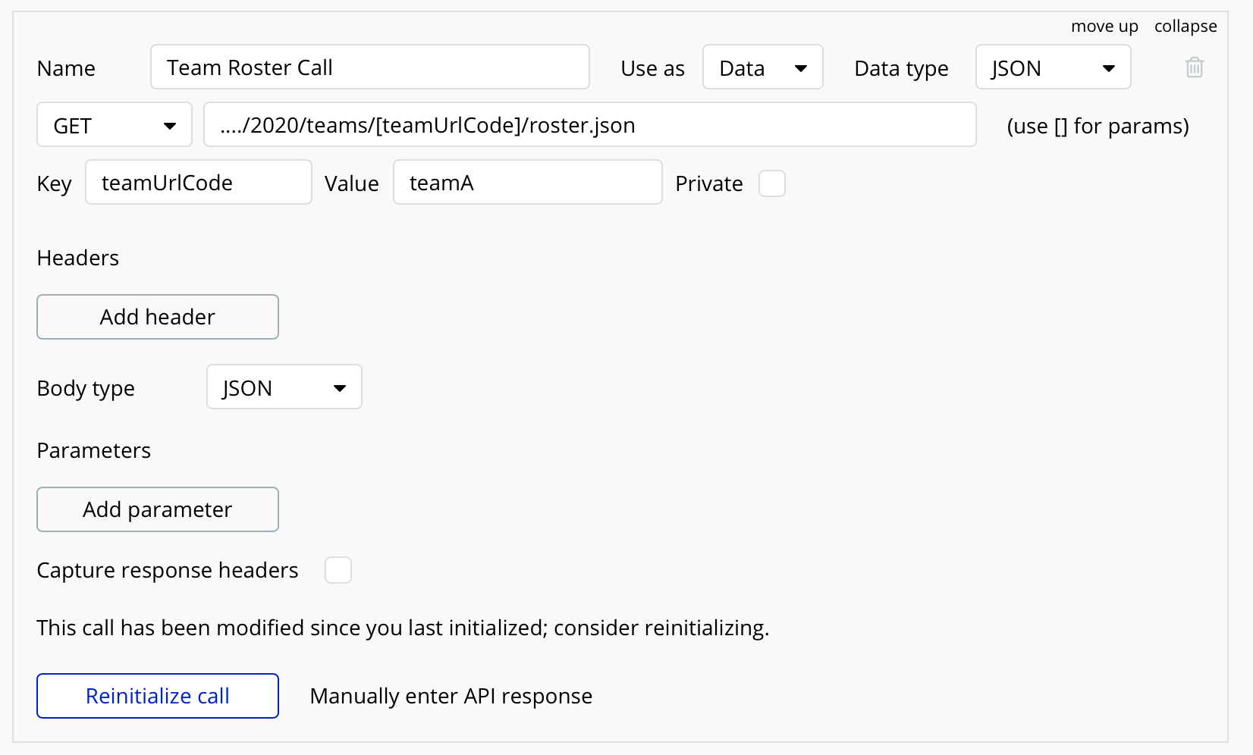Collapse this API call panel
1253x755 pixels.
pyautogui.click(x=1185, y=27)
